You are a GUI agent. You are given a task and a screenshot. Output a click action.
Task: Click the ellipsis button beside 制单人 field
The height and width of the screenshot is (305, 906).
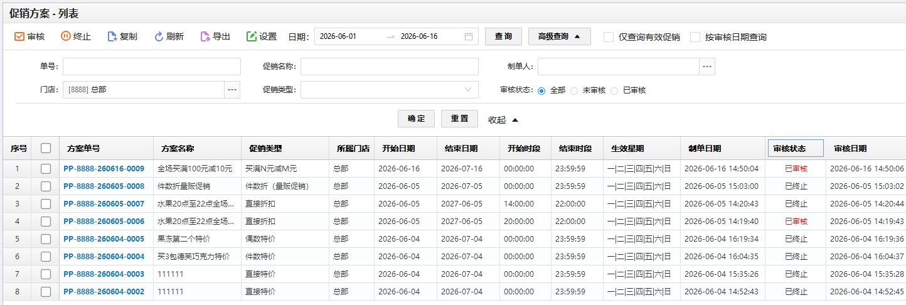(x=707, y=67)
